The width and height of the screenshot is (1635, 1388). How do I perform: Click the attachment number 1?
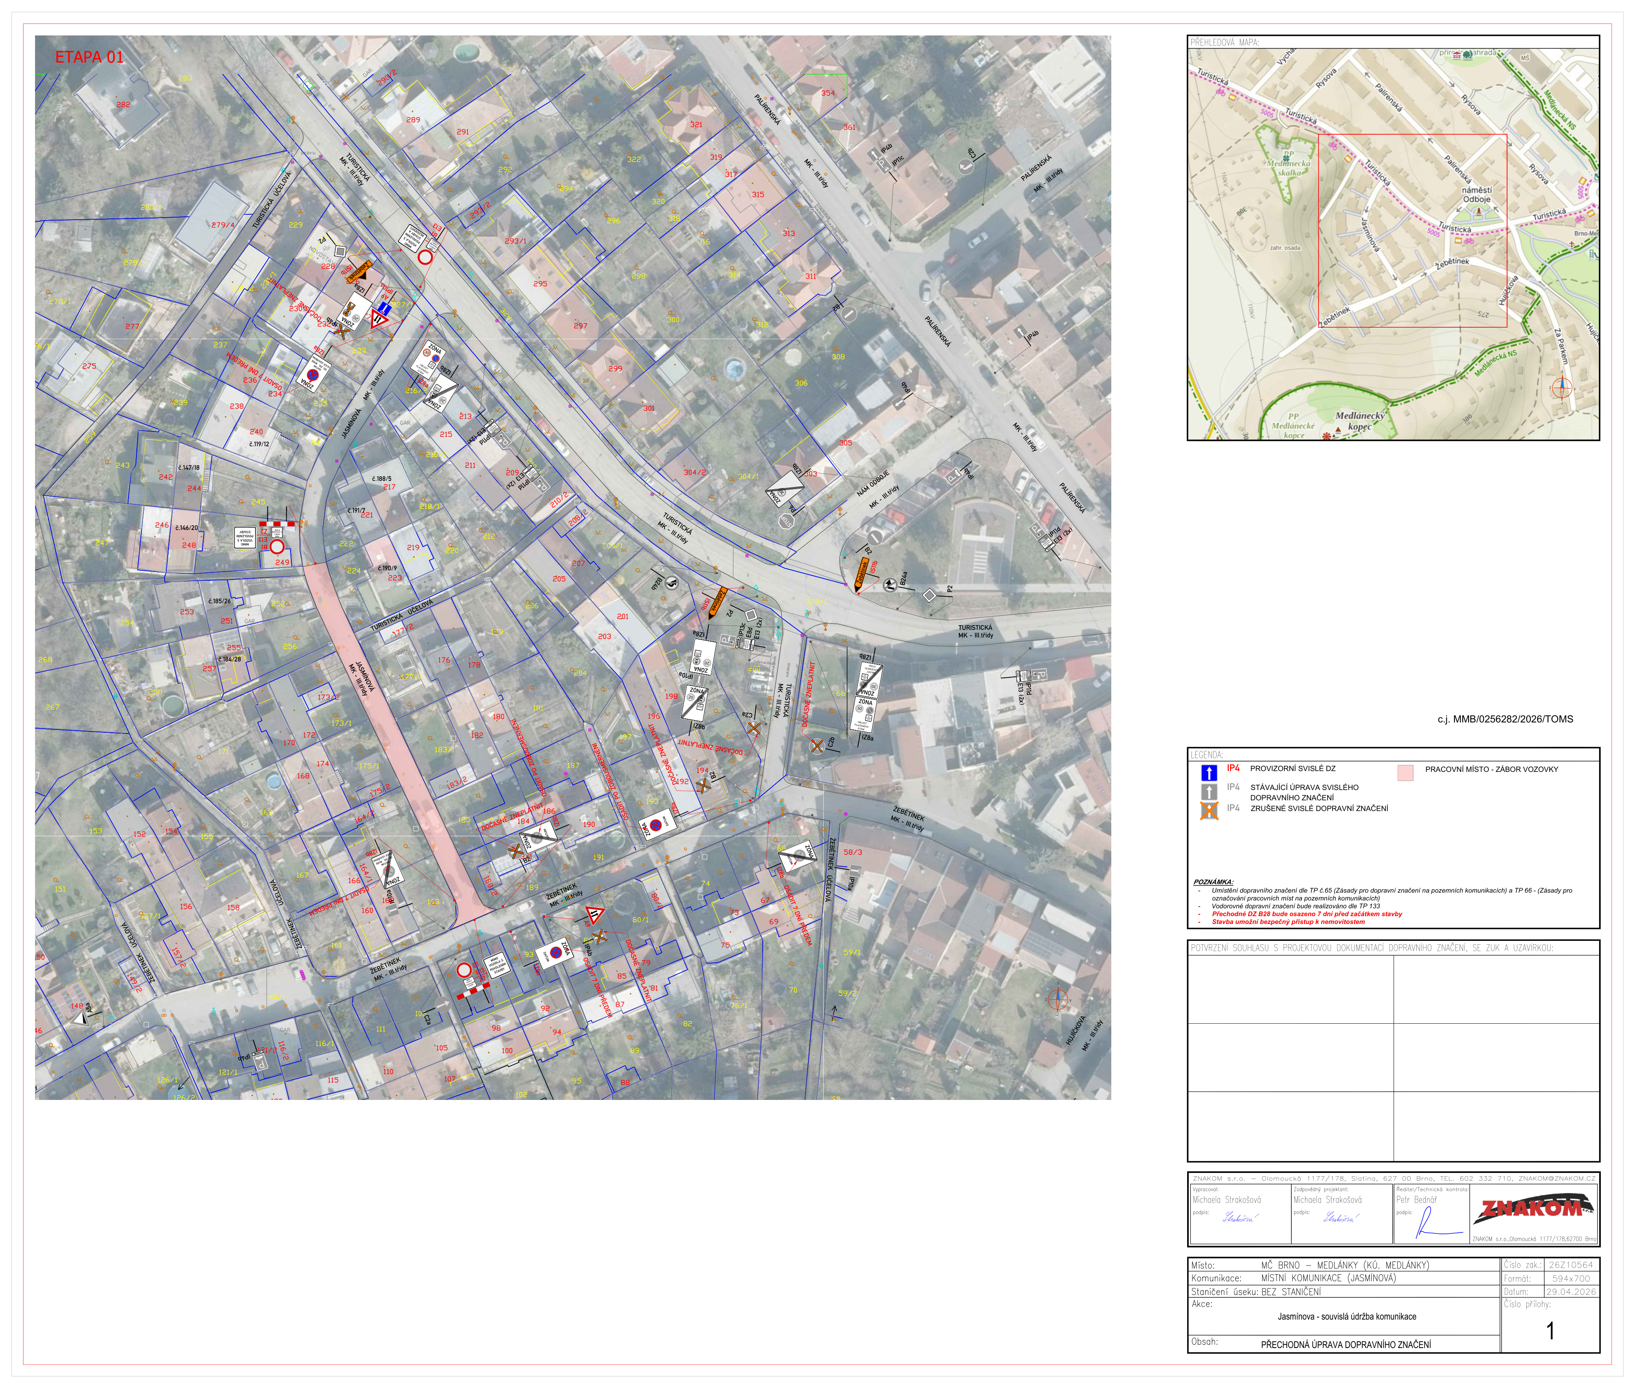point(1550,1331)
